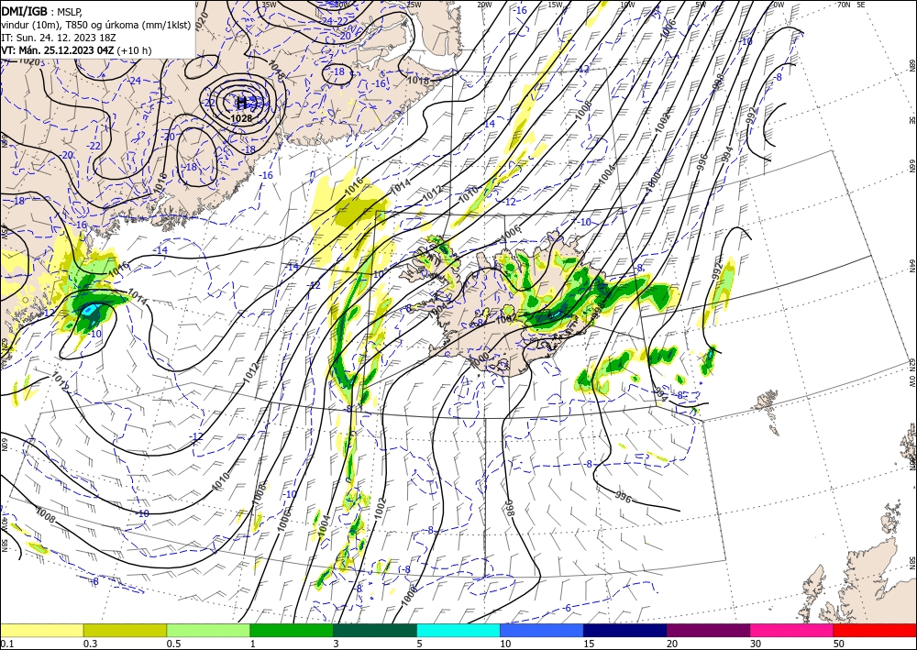
Task: Click the '25W' longitude label on top edge
Action: [x=414, y=4]
